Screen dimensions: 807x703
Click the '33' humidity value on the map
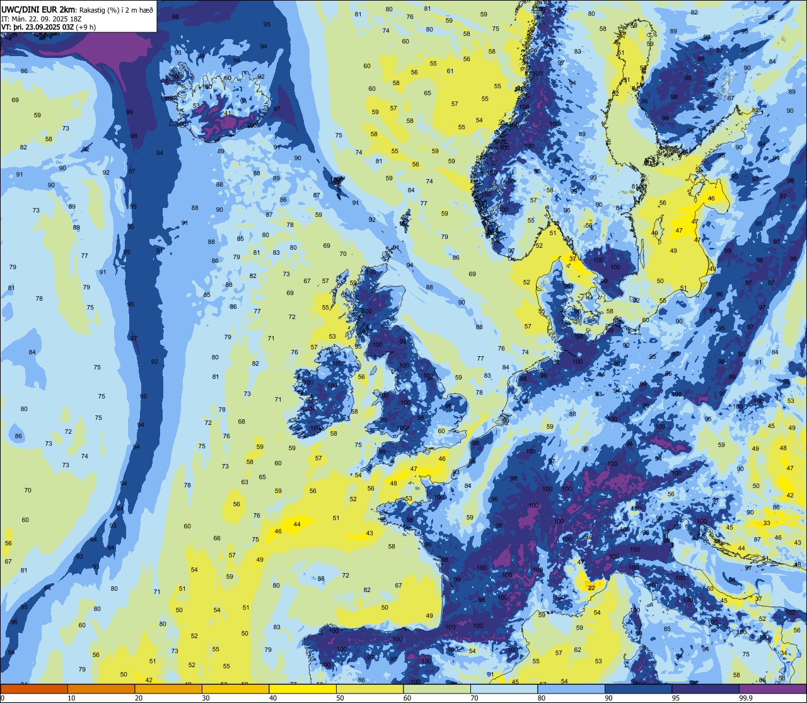(x=767, y=523)
